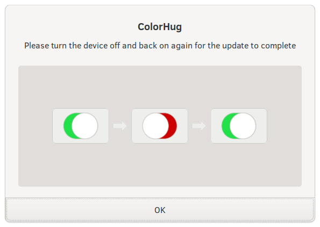The width and height of the screenshot is (320, 227).
Task: Click the red switch illustration in the middle
Action: point(160,126)
